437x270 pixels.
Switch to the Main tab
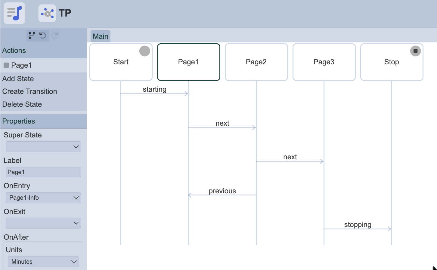[x=101, y=36]
